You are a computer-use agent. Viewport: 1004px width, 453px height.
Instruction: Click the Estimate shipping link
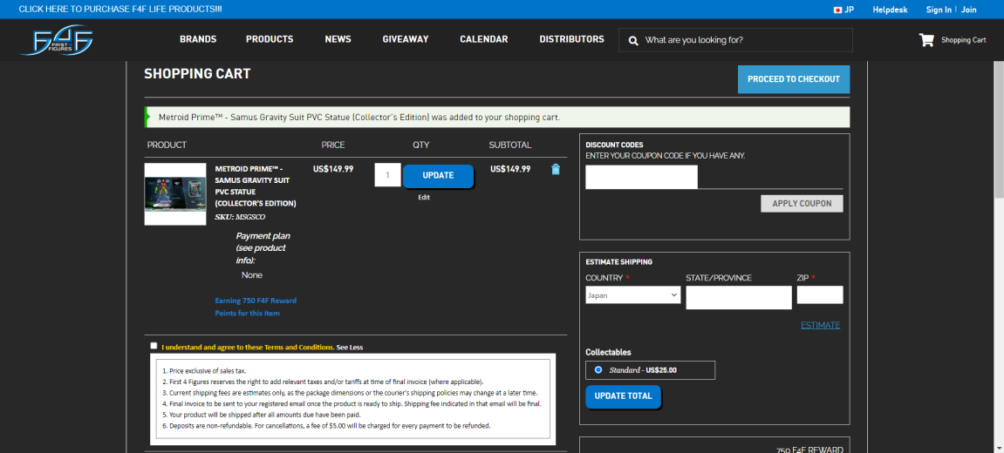point(820,325)
